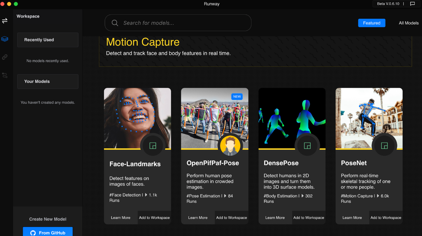Switch to the All Models tab
Viewport: 422px width, 236px height.
click(408, 23)
